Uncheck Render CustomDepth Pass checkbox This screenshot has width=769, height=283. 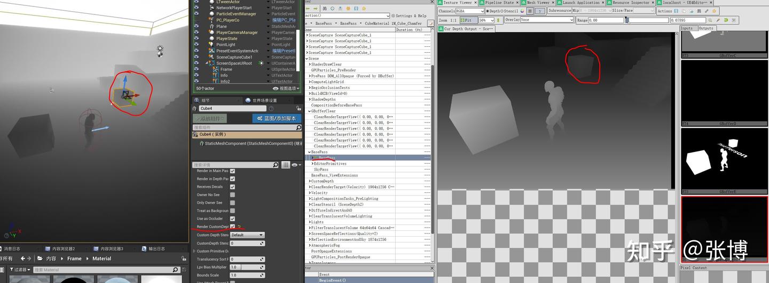232,227
